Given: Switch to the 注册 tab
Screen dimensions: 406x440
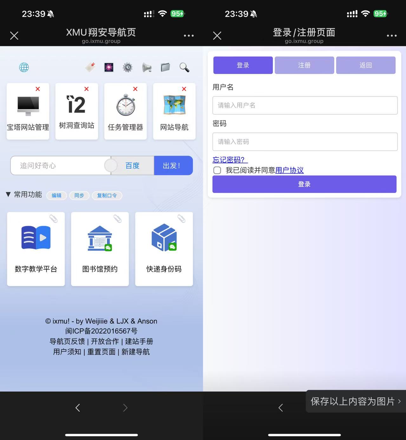Looking at the screenshot, I should (304, 65).
